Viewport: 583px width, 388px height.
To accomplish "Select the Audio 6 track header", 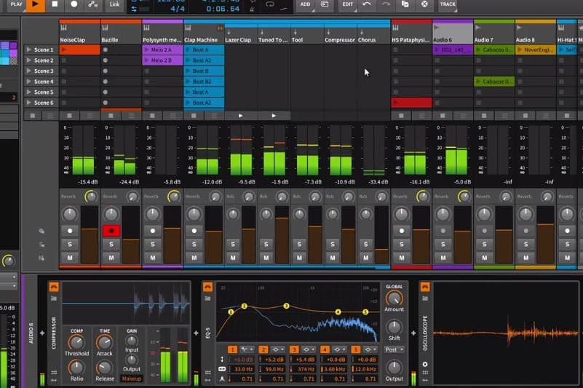I will tap(453, 33).
